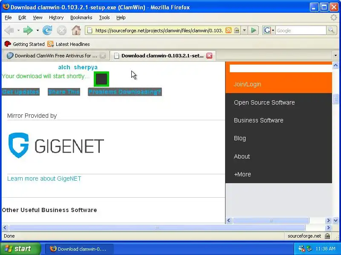The width and height of the screenshot is (341, 255).
Task: Close the clamwin-0.103.2.1 download tab
Action: pyautogui.click(x=209, y=56)
